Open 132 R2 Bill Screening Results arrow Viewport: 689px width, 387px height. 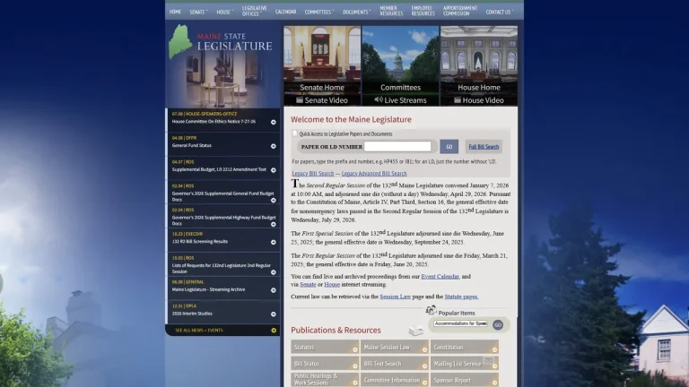pos(274,242)
